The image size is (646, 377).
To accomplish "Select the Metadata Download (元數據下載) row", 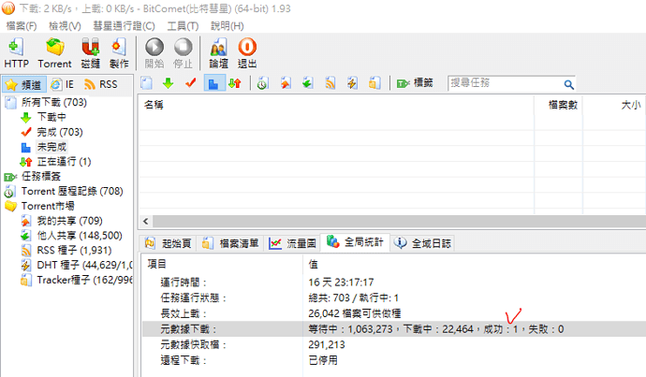I will point(394,329).
